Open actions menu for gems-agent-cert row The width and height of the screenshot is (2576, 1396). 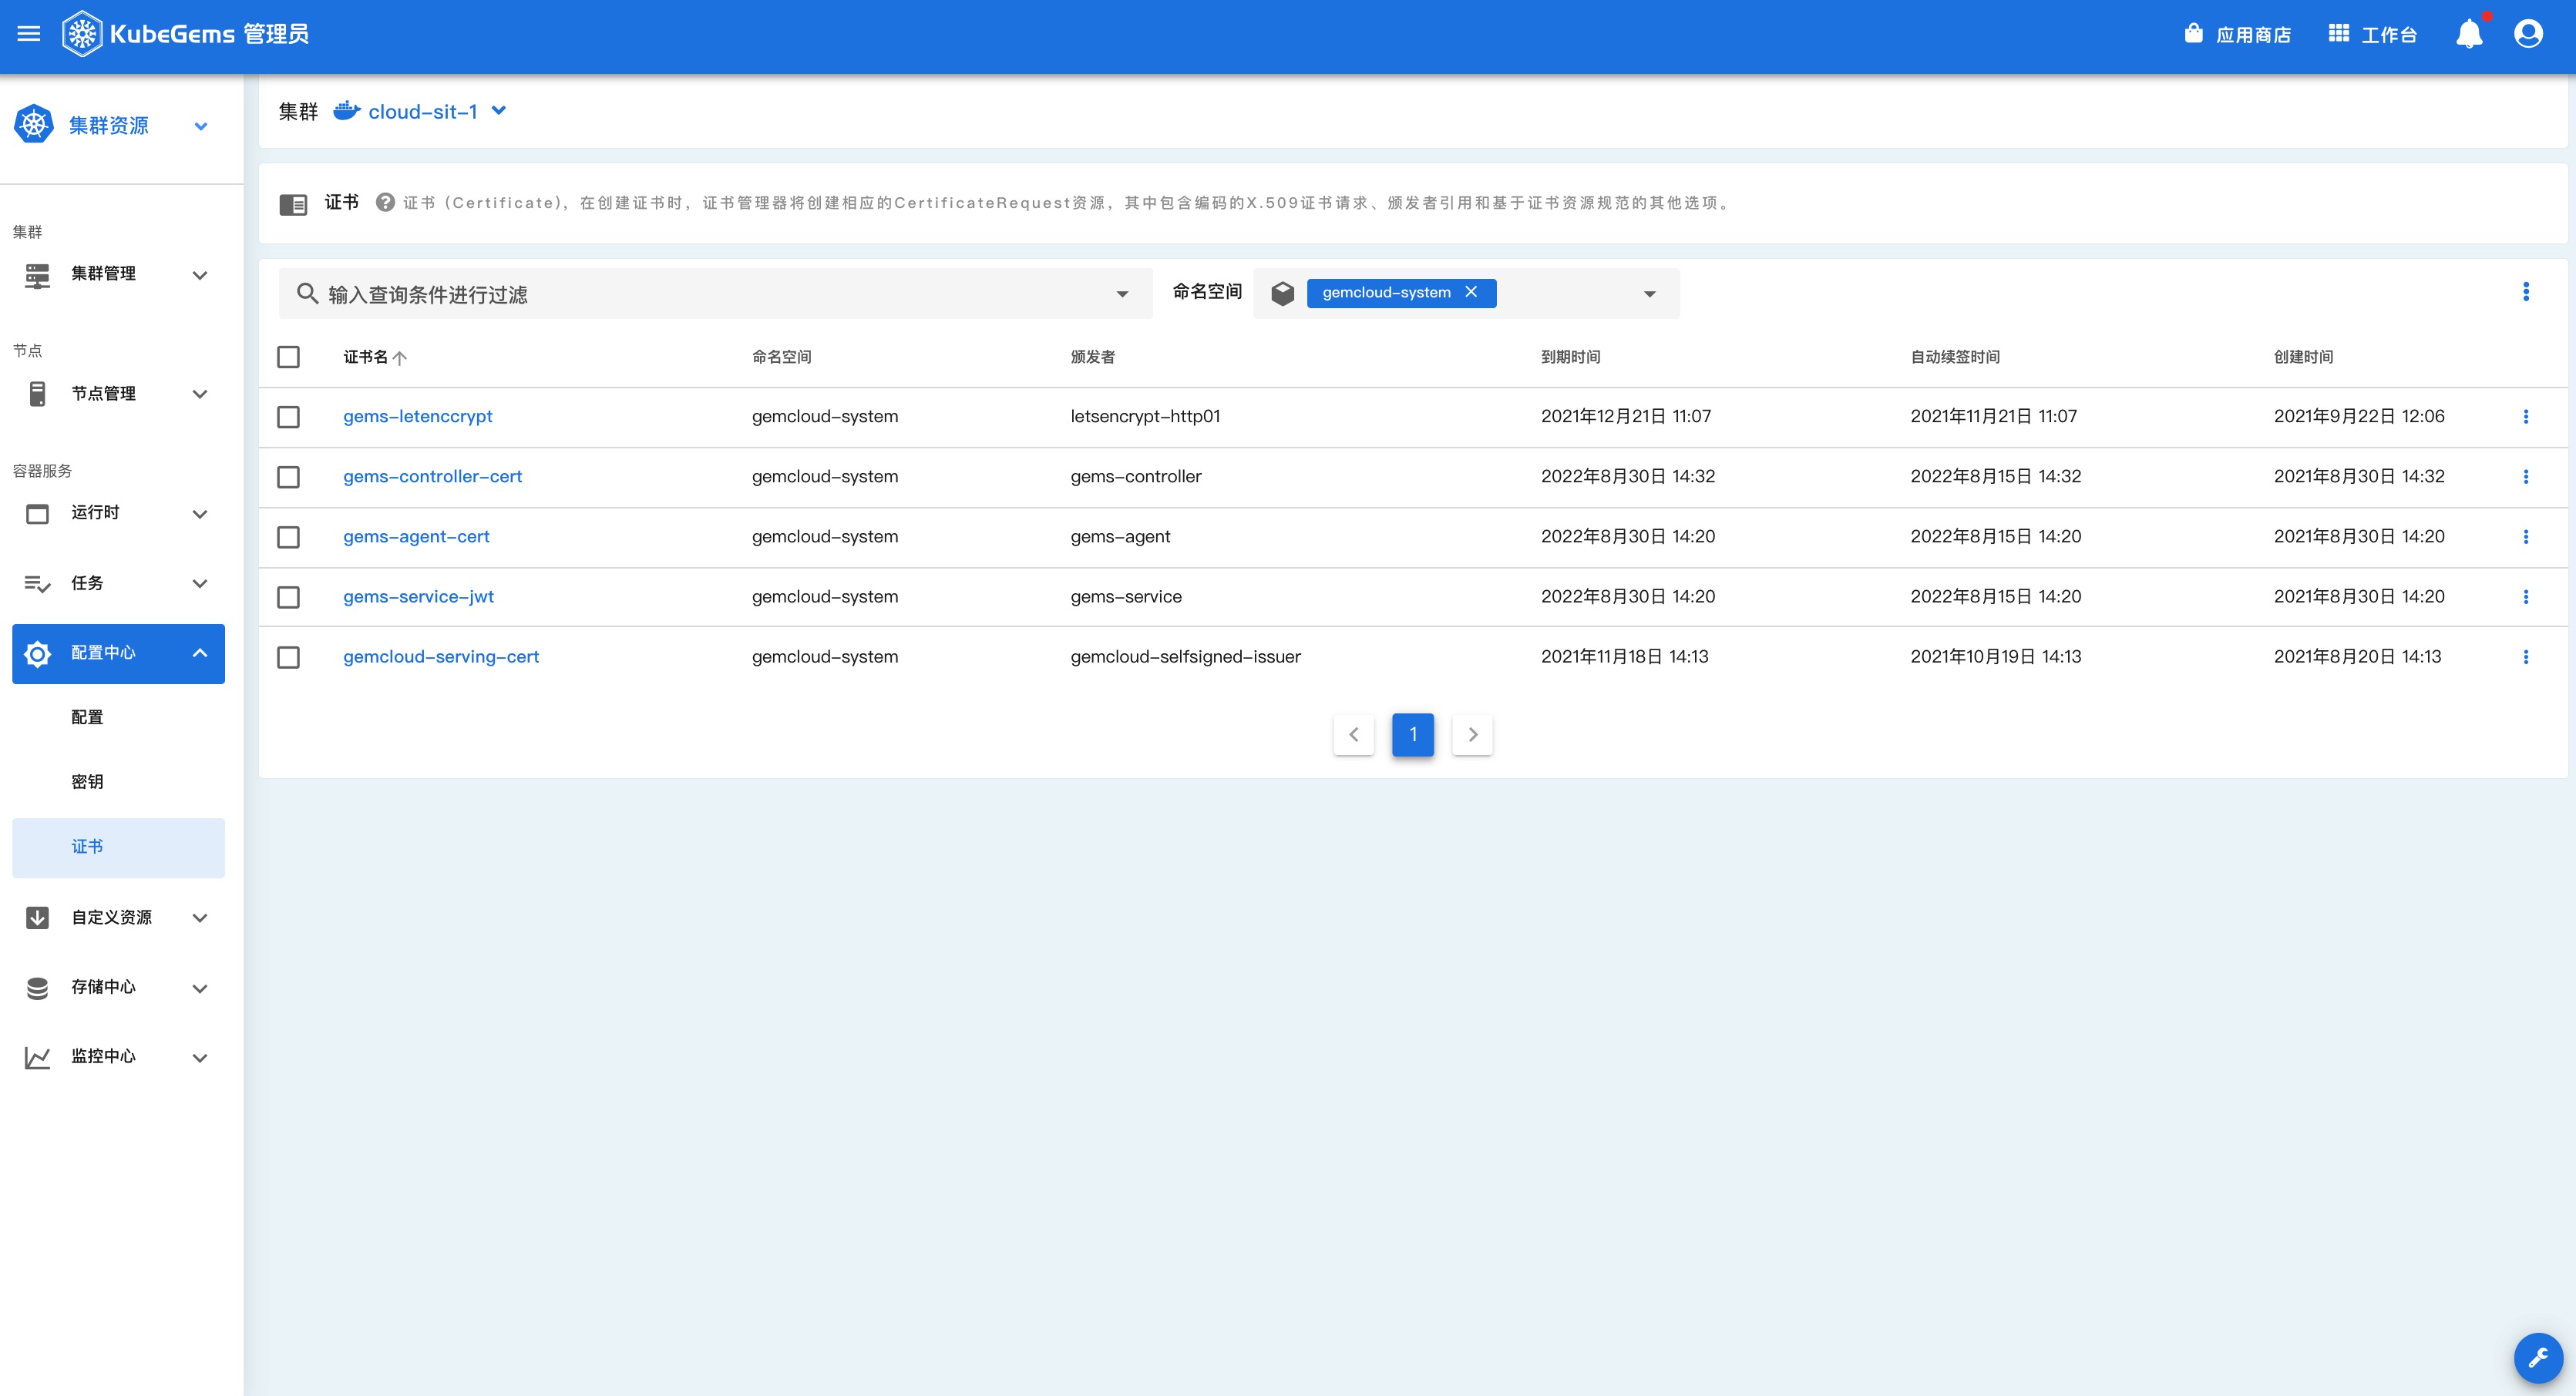coord(2526,537)
